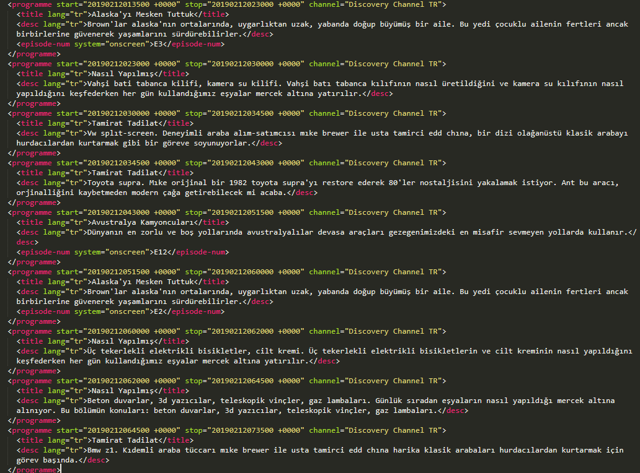Click the final closing programme tag
The width and height of the screenshot is (640, 473).
pyautogui.click(x=34, y=470)
